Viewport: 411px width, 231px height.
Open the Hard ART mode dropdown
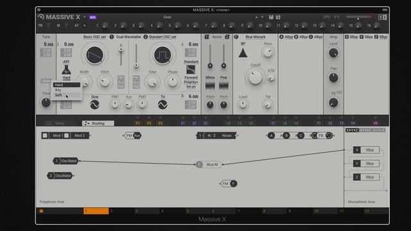[66, 78]
